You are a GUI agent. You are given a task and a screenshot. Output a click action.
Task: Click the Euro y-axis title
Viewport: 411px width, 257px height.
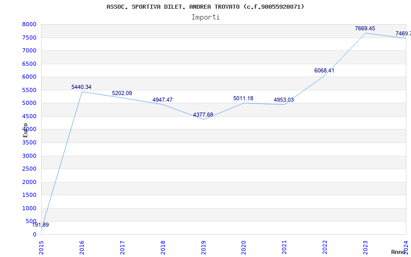25,130
